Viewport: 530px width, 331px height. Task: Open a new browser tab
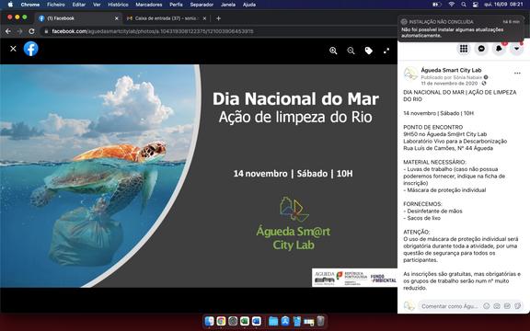pyautogui.click(x=218, y=18)
